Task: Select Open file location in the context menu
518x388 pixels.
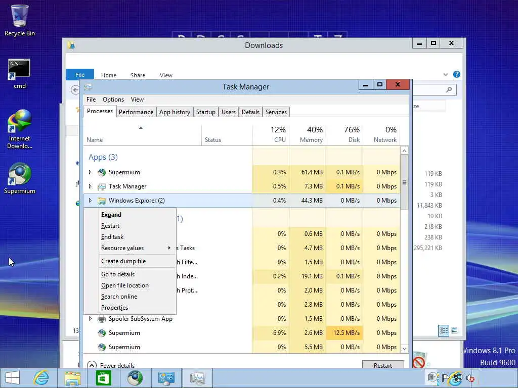Action: coord(138,285)
